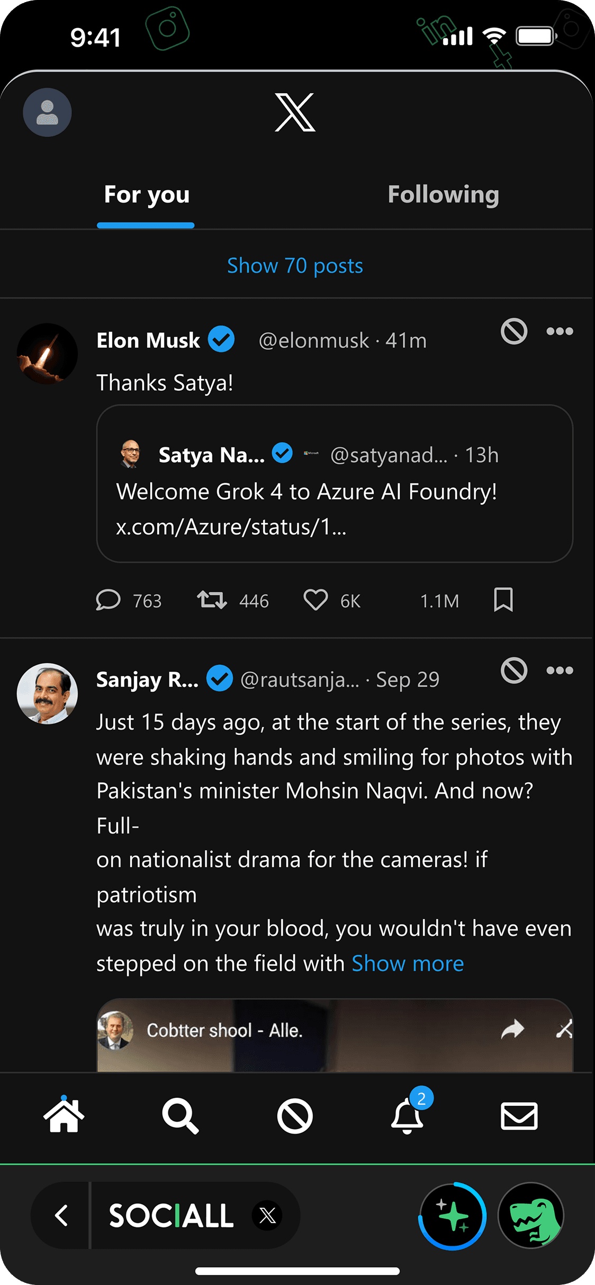Image resolution: width=595 pixels, height=1285 pixels.
Task: Open more options on Sanjay's post
Action: pyautogui.click(x=560, y=671)
